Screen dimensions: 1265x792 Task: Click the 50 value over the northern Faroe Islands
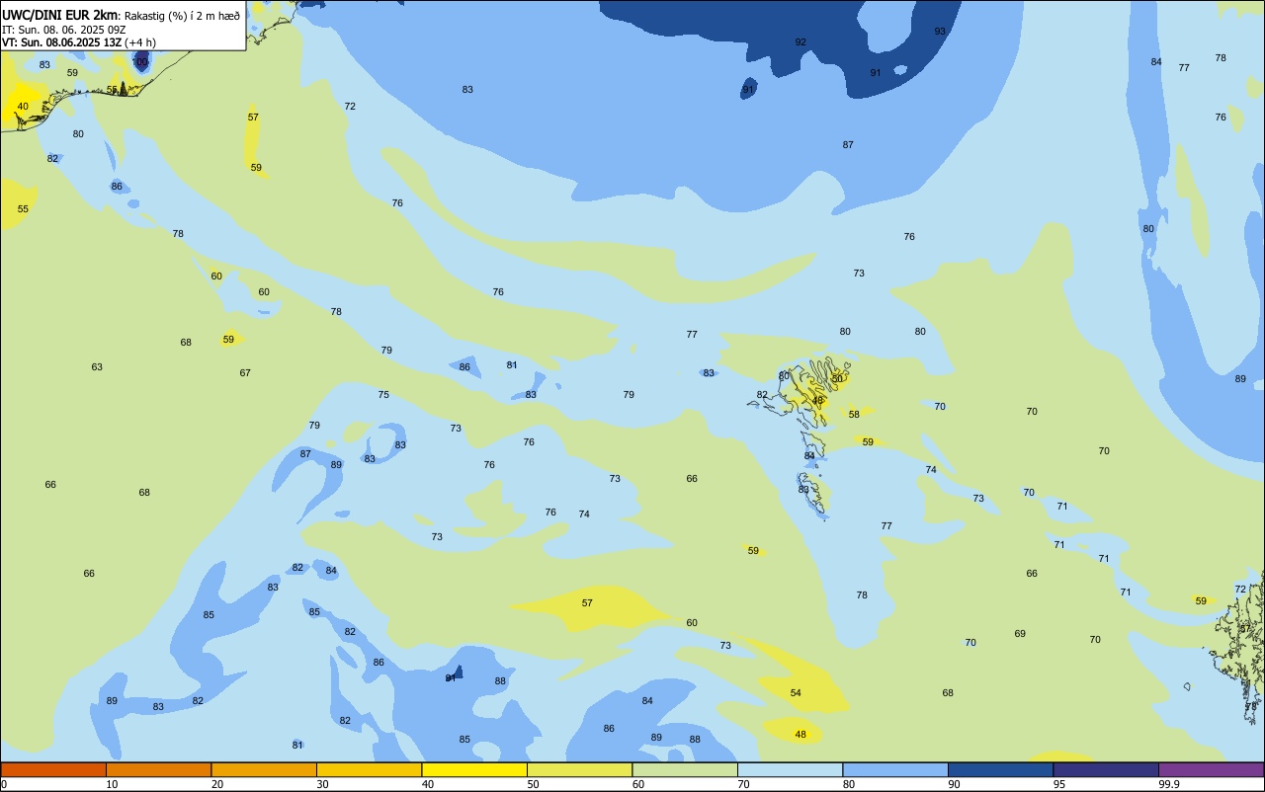coord(837,379)
